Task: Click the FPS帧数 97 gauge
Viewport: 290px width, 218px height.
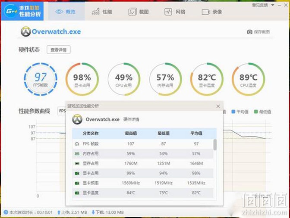Action: [x=41, y=79]
